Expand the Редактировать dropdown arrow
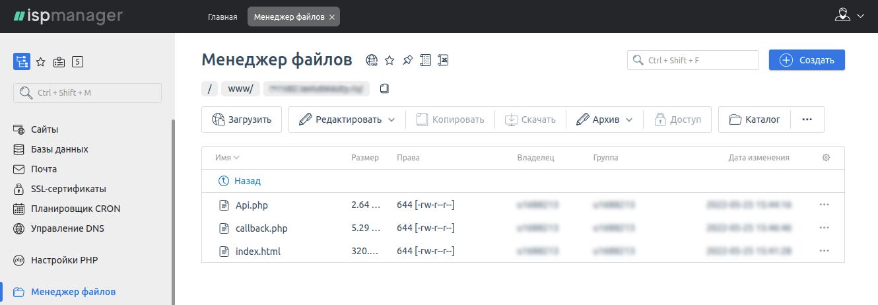 click(x=391, y=120)
